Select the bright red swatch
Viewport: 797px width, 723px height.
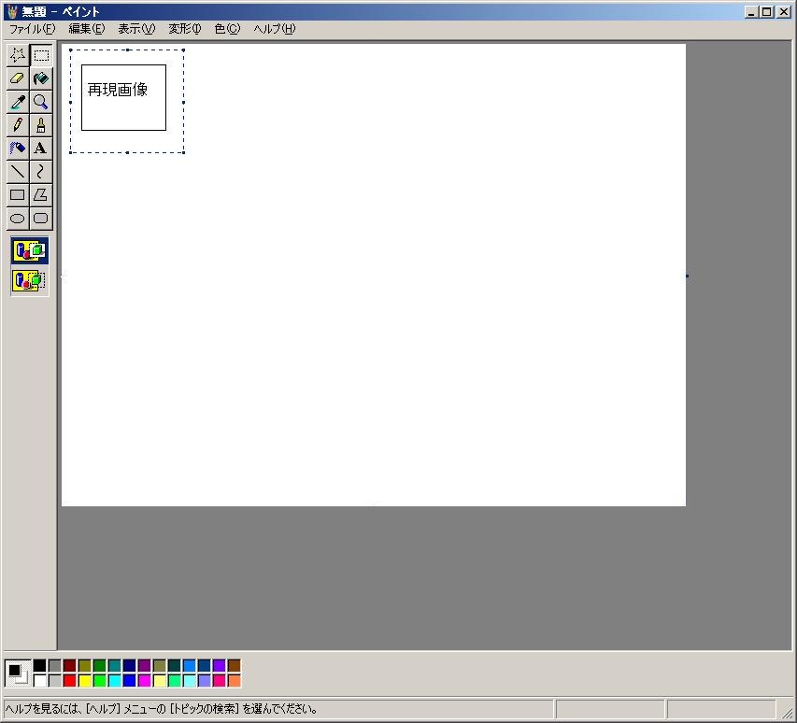70,680
